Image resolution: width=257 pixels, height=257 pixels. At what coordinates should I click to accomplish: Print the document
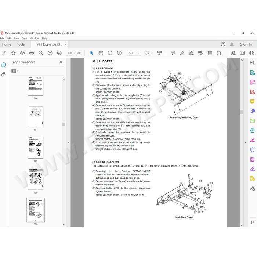(32, 53)
